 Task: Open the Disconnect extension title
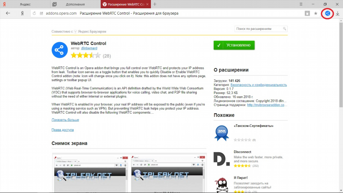click(x=242, y=152)
